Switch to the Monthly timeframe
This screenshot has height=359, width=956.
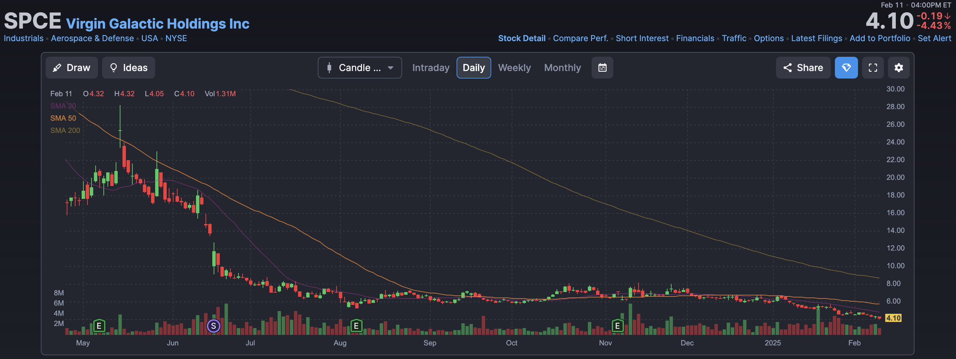point(562,68)
